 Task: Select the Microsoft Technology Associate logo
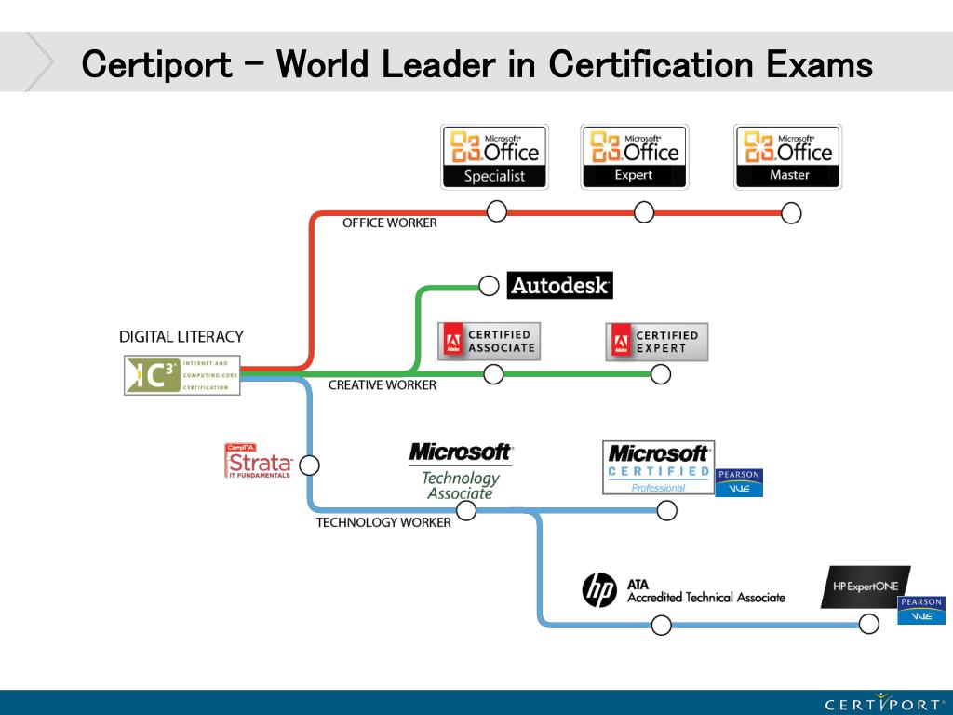pos(460,471)
